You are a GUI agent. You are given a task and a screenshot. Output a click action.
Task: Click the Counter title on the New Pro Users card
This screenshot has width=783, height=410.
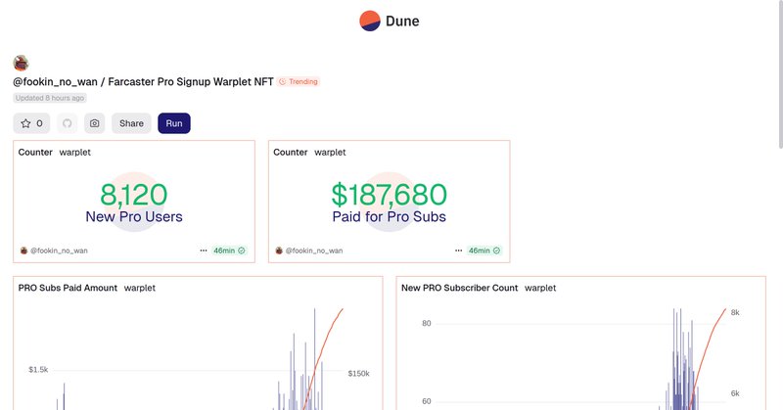point(35,153)
